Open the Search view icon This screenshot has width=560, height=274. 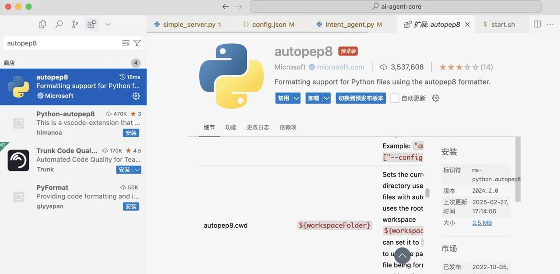pos(59,24)
